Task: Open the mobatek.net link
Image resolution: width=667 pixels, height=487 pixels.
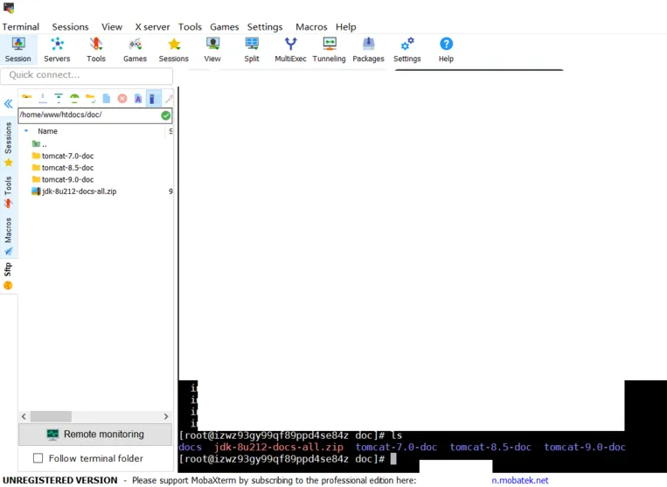Action: coord(520,480)
